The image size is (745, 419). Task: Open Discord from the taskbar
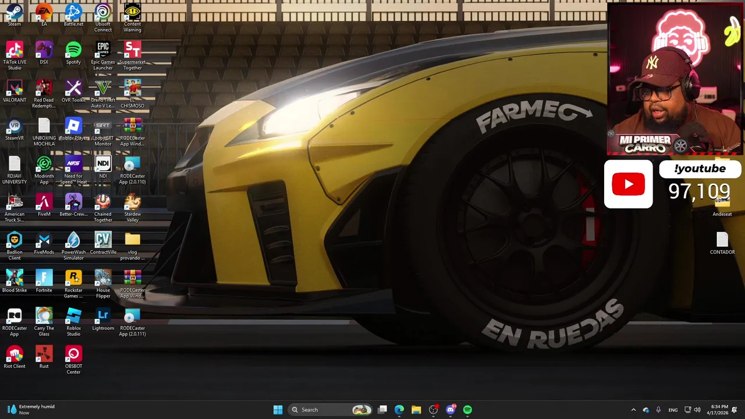coord(450,410)
